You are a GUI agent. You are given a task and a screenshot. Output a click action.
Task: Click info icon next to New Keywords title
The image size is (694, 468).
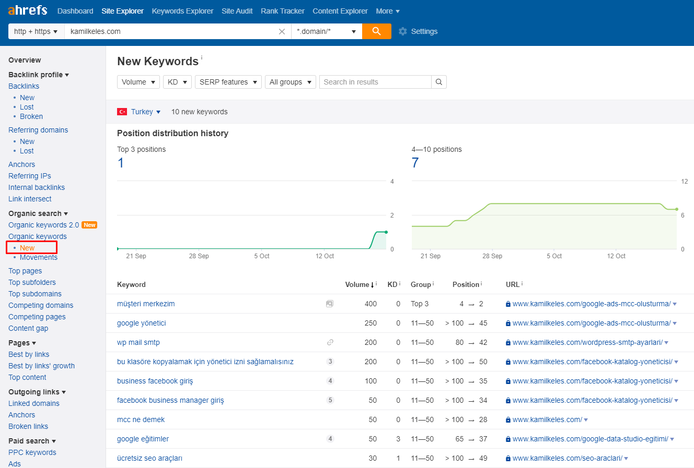(x=202, y=57)
